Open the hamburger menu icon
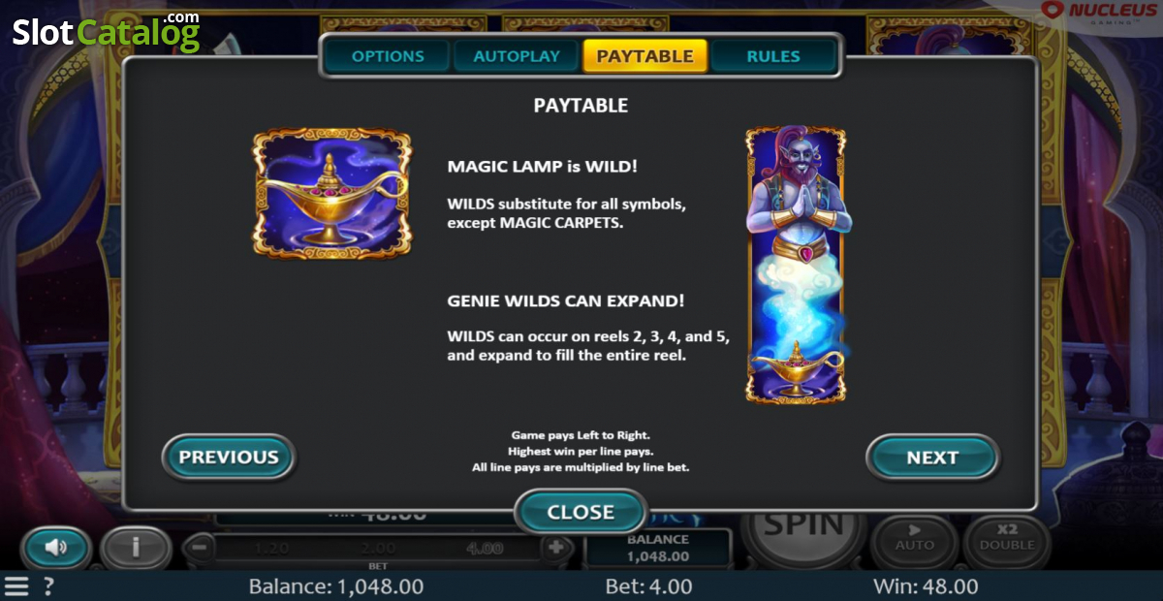Image resolution: width=1163 pixels, height=601 pixels. click(x=16, y=586)
